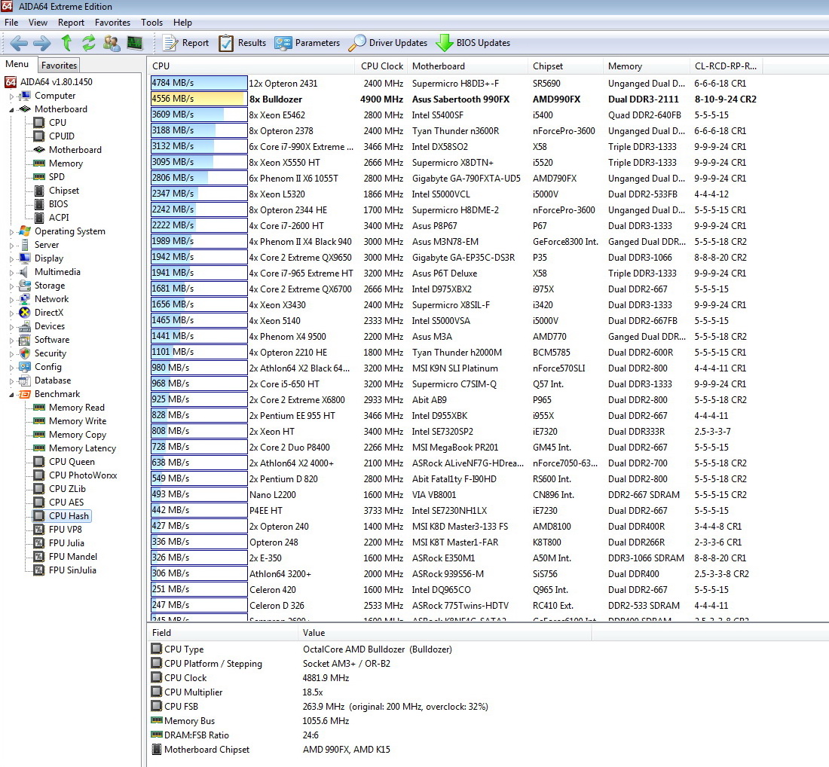Viewport: 829px width, 767px height.
Task: Open the FPU VP8 benchmark
Action: [66, 529]
